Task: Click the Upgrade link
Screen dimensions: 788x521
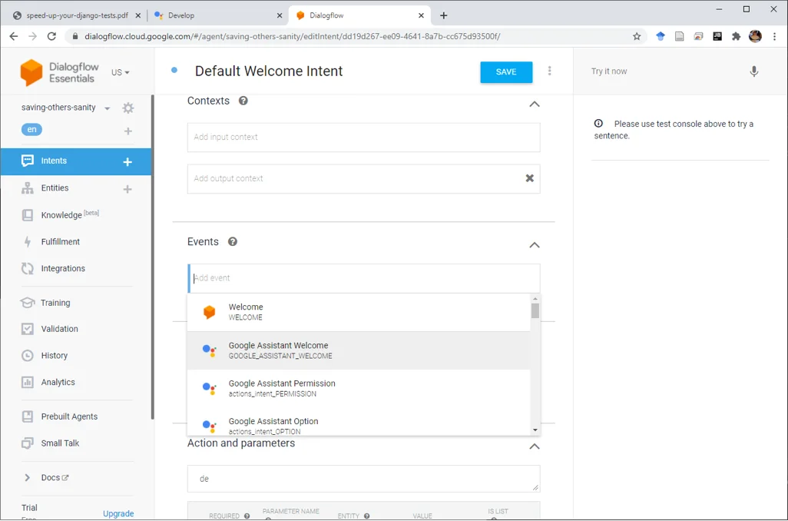Action: pos(118,513)
